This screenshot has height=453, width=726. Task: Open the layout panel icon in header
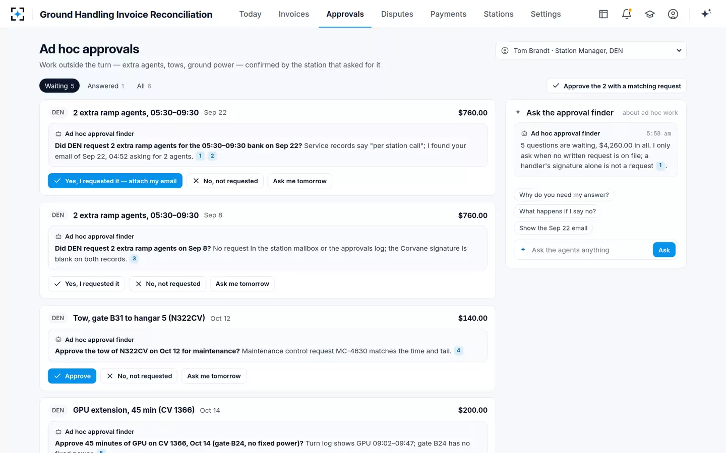pos(603,14)
